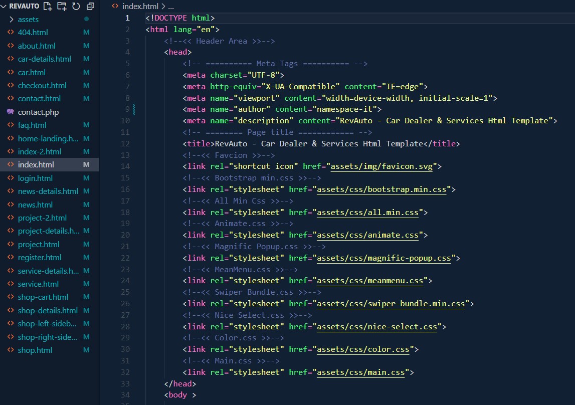The image size is (575, 405).
Task: Click the New Folder icon in explorer header
Action: point(62,7)
